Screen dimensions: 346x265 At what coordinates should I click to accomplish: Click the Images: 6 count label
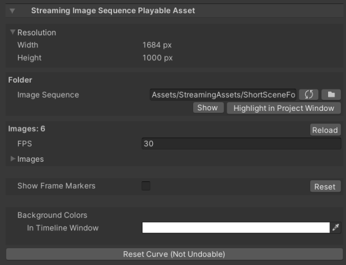[x=27, y=129]
